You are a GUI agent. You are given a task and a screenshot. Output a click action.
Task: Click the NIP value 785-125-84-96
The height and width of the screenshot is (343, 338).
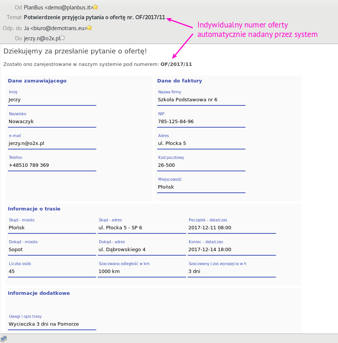point(176,122)
